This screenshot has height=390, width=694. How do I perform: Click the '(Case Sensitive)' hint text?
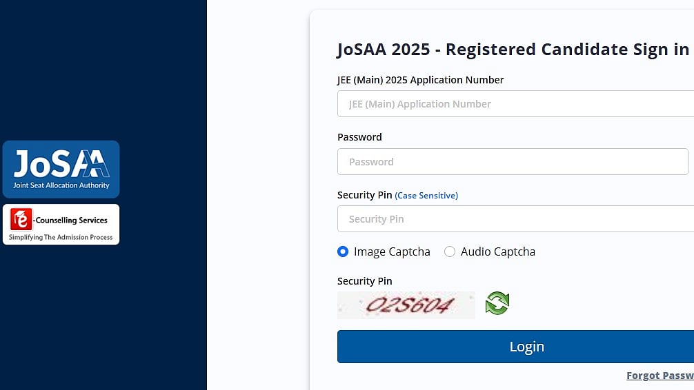tap(426, 196)
